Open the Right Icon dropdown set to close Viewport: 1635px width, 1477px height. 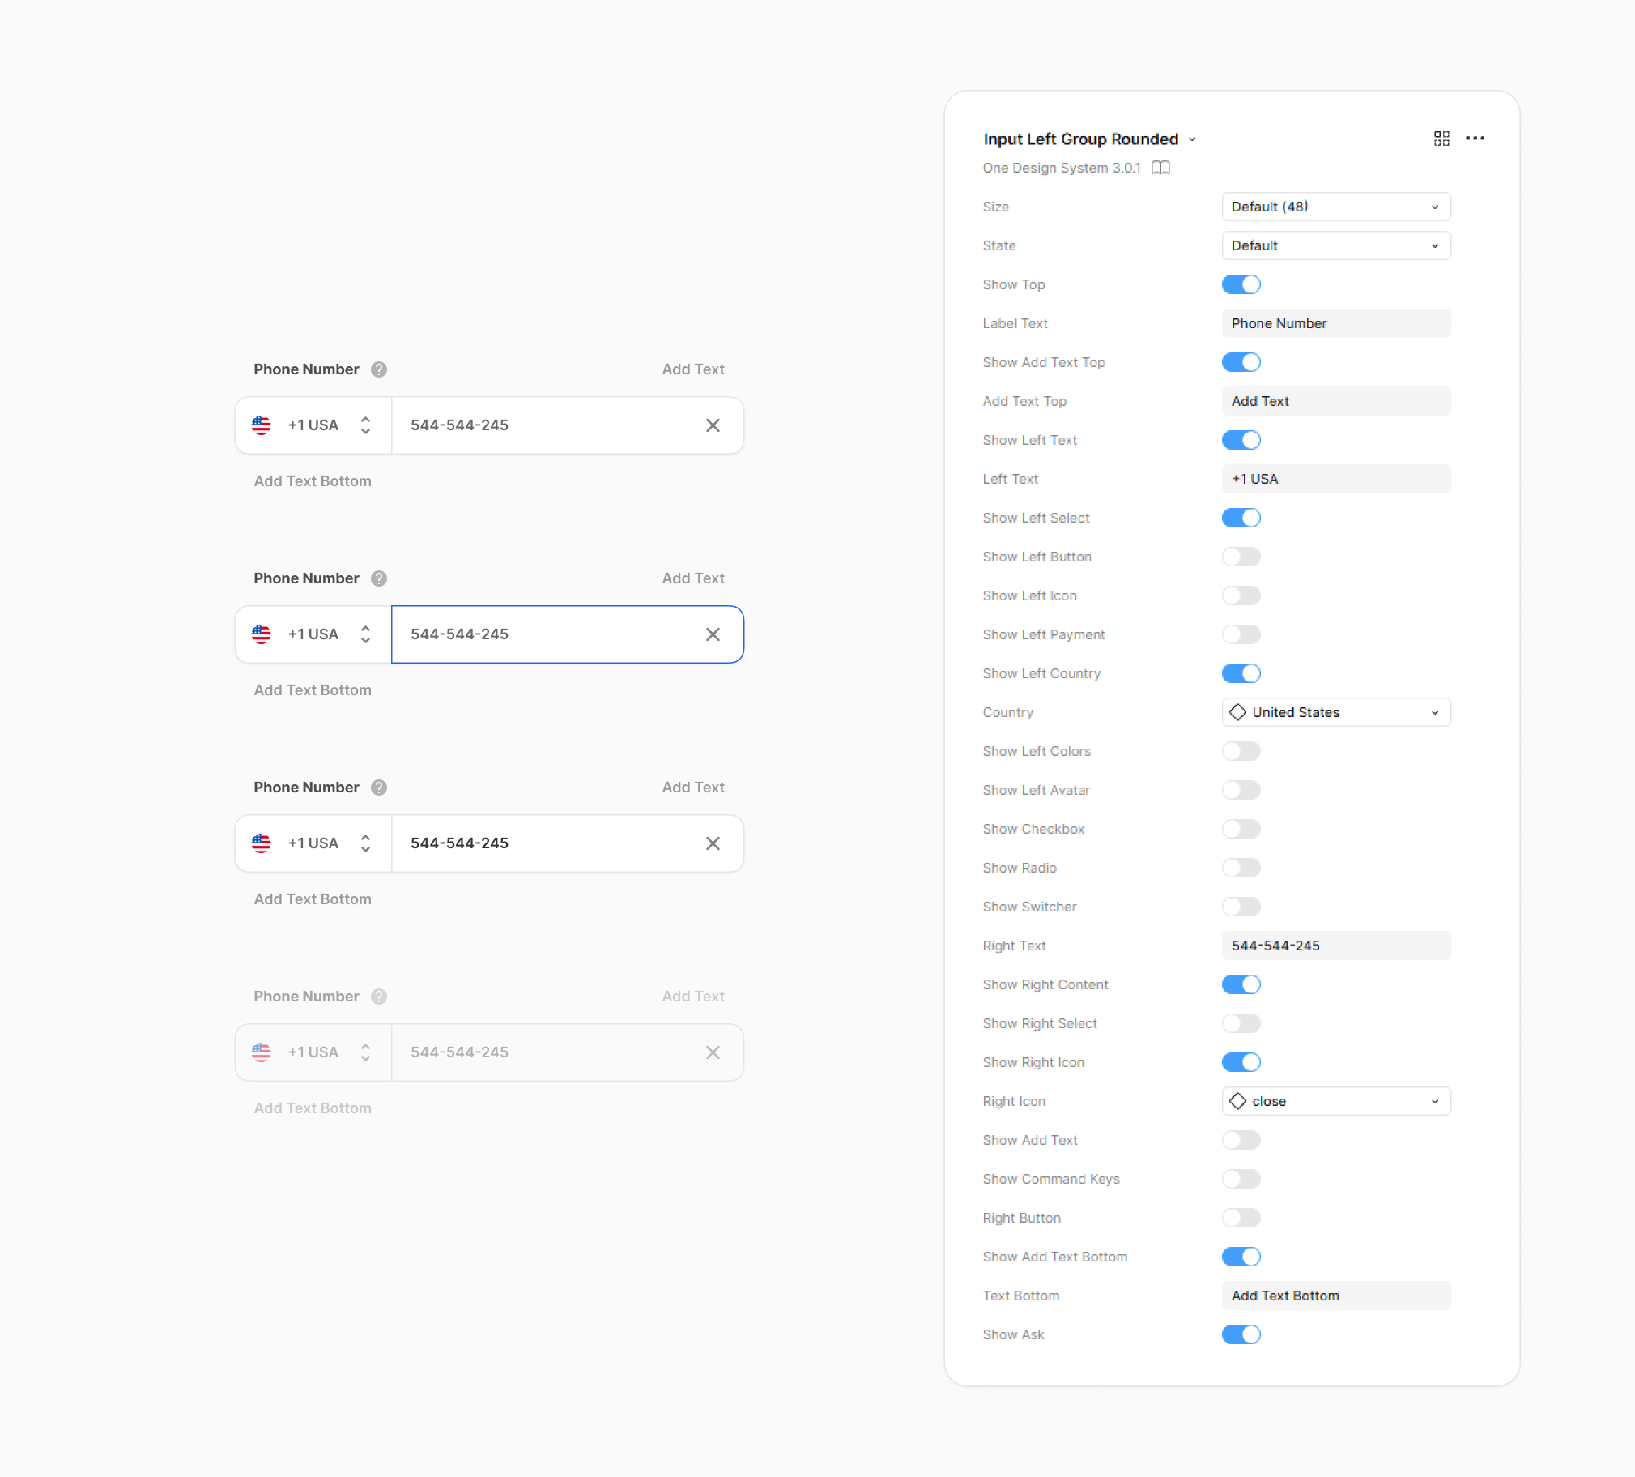pyautogui.click(x=1335, y=1101)
